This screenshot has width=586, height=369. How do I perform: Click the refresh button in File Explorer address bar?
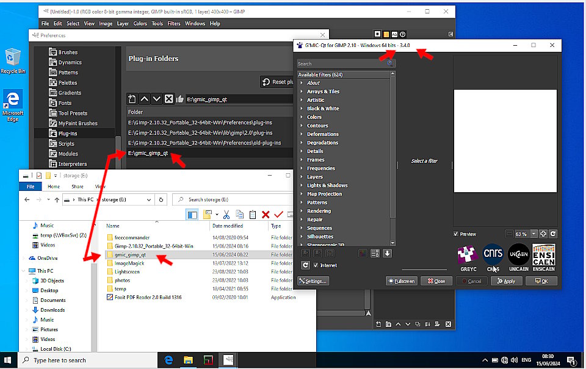coord(161,200)
